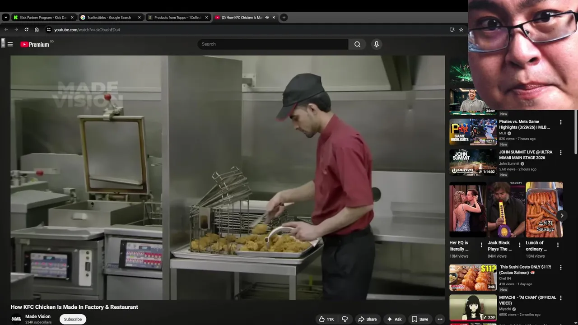Close the Kick Partner Program tab
This screenshot has width=578, height=325.
[72, 18]
